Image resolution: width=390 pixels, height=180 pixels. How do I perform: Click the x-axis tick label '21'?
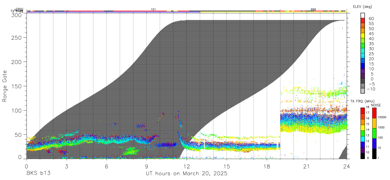306,166
